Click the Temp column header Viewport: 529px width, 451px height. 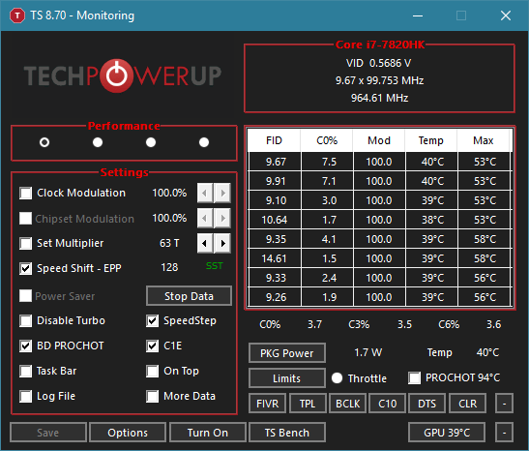click(x=431, y=140)
